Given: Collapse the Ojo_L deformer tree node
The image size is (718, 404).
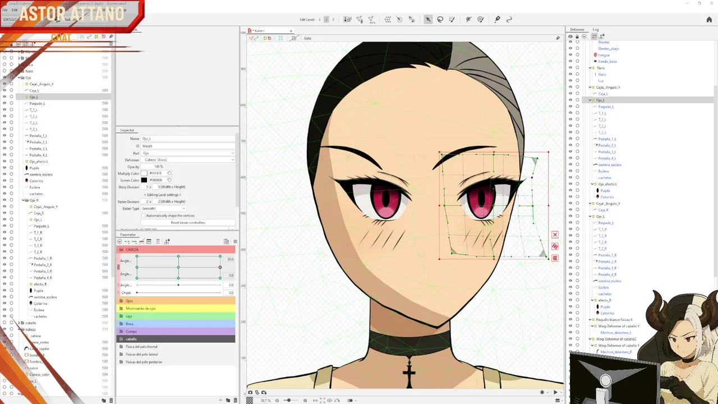Looking at the screenshot, I should 591,100.
